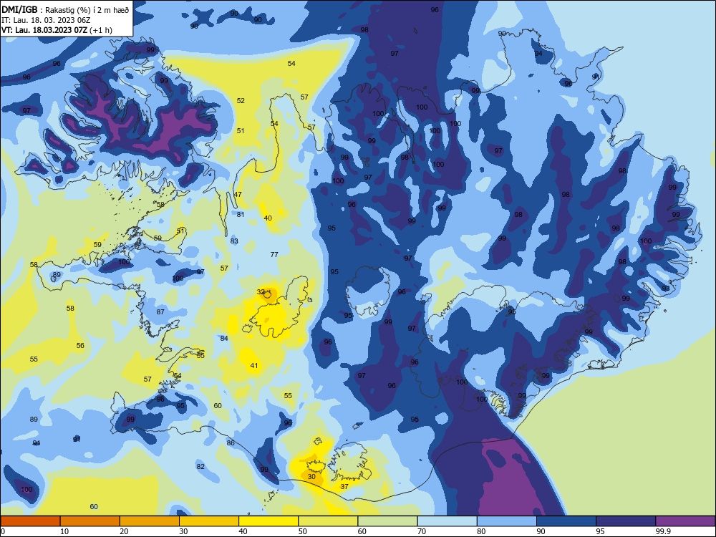716x537 pixels.
Task: Click the medium blue 80–90 legend swatch
Action: tap(507, 521)
